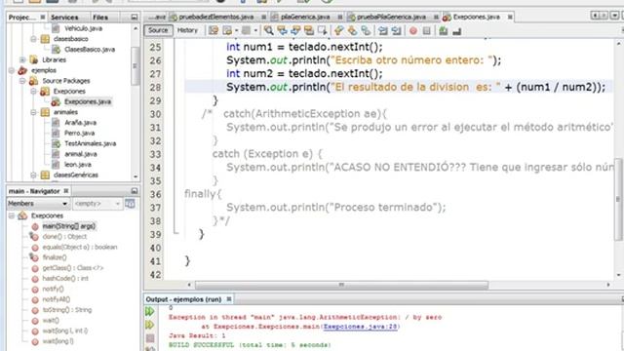Select toString() : String in Navigator
This screenshot has width=624, height=351.
coord(67,310)
